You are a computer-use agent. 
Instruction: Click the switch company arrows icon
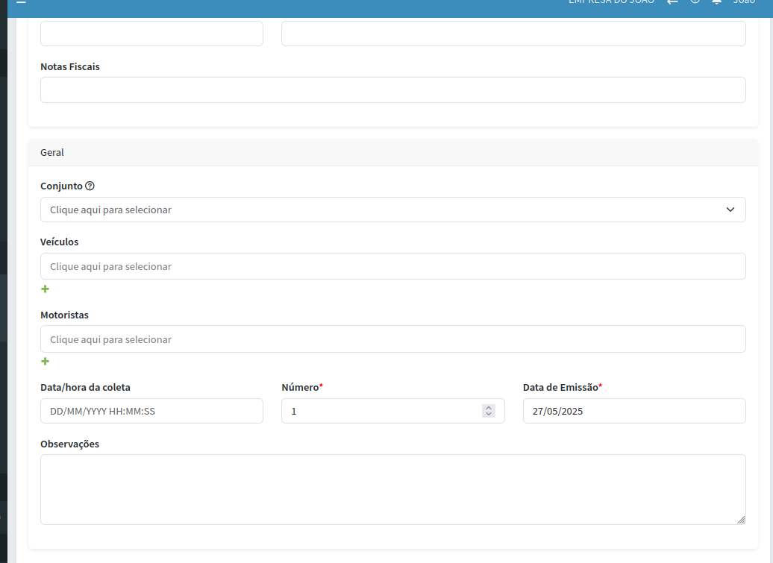pyautogui.click(x=672, y=2)
